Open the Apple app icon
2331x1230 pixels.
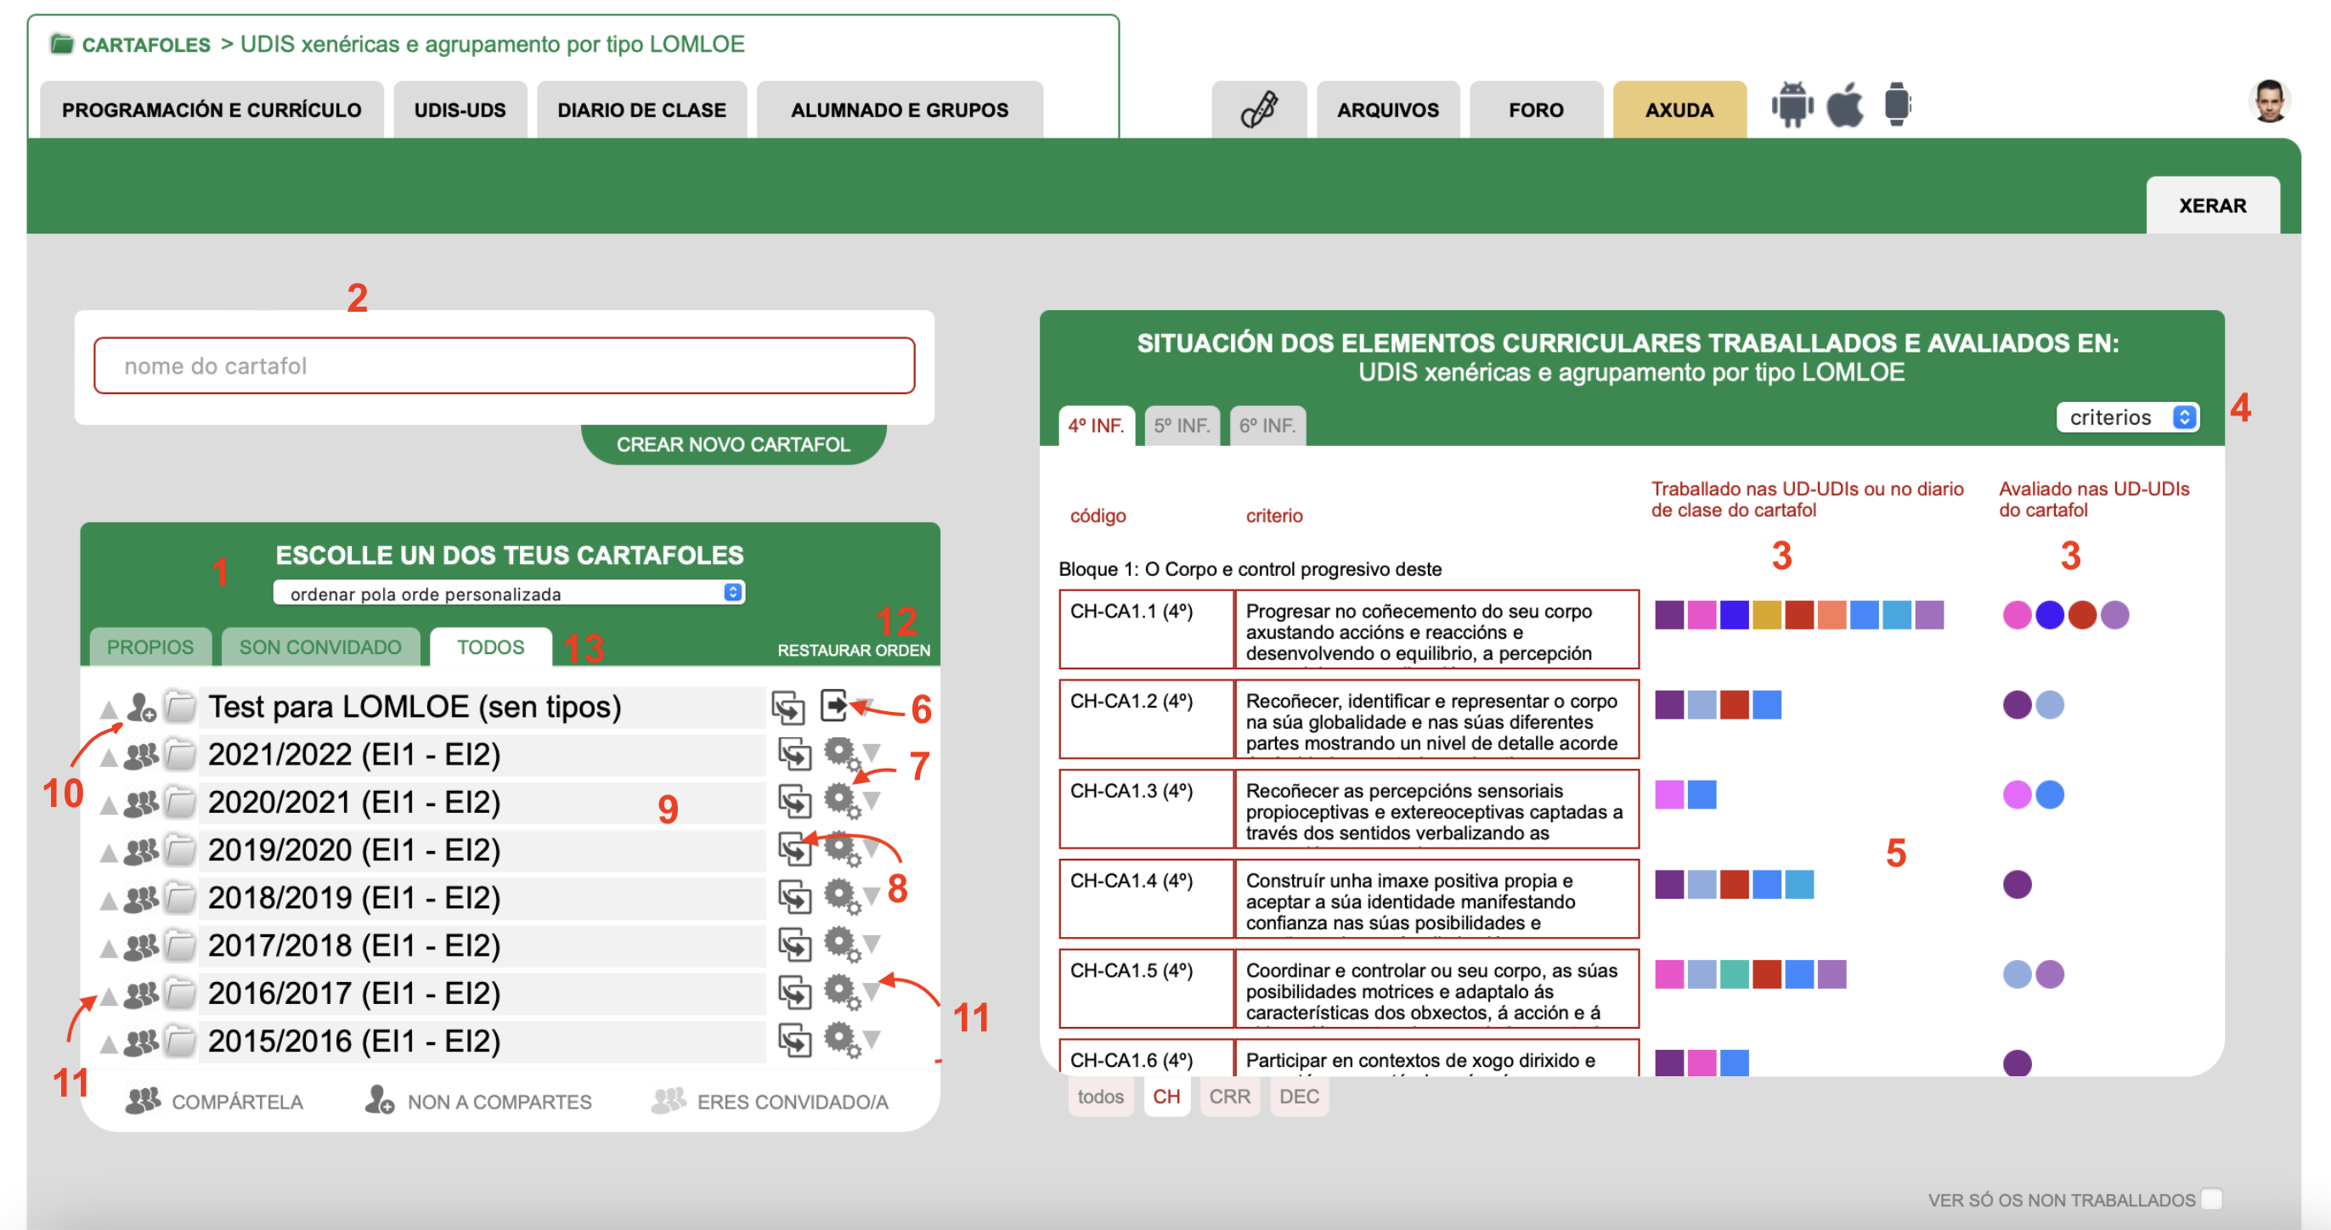[1844, 106]
